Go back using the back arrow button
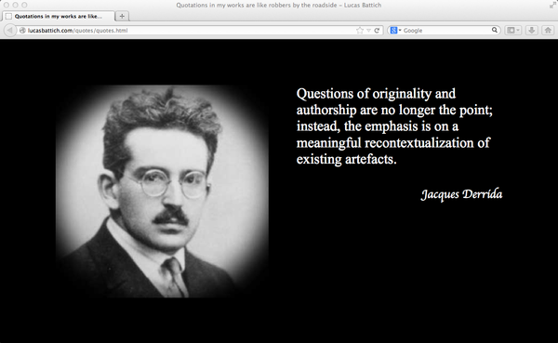The image size is (558, 343). (10, 31)
